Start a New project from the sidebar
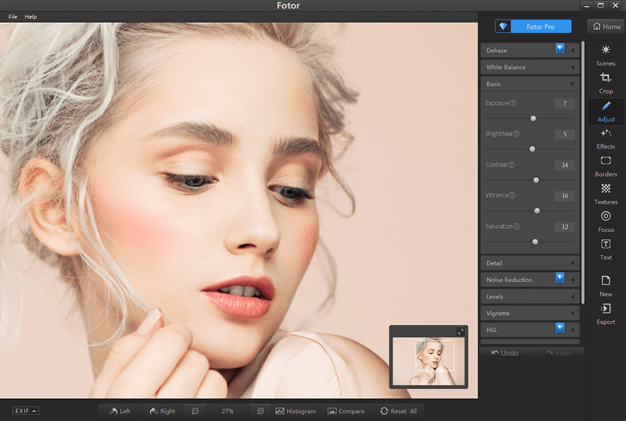Viewport: 626px width, 421px height. click(x=605, y=286)
